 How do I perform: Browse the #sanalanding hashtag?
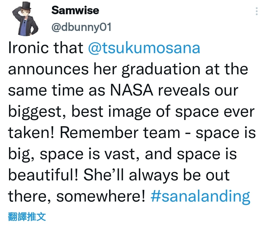click(x=200, y=196)
